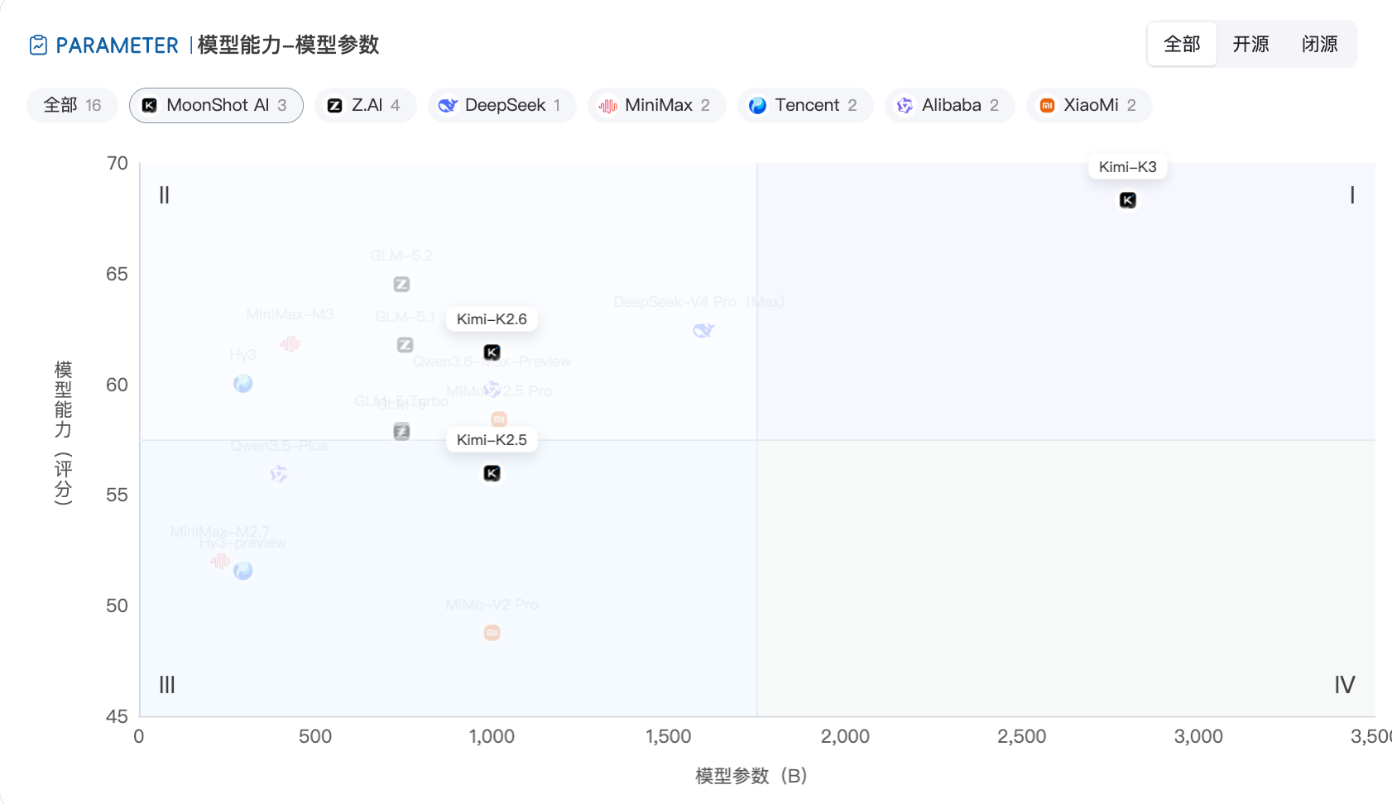Click the GLM-5.2 data point marker
The image size is (1392, 804).
pos(401,285)
